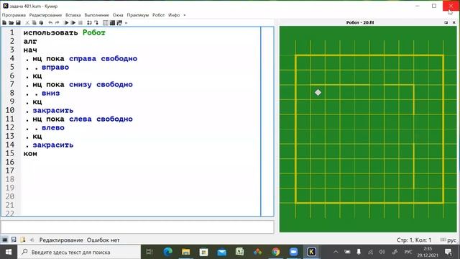Click the 'вниз' command on line 8
Image resolution: width=460 pixels, height=259 pixels.
point(51,93)
